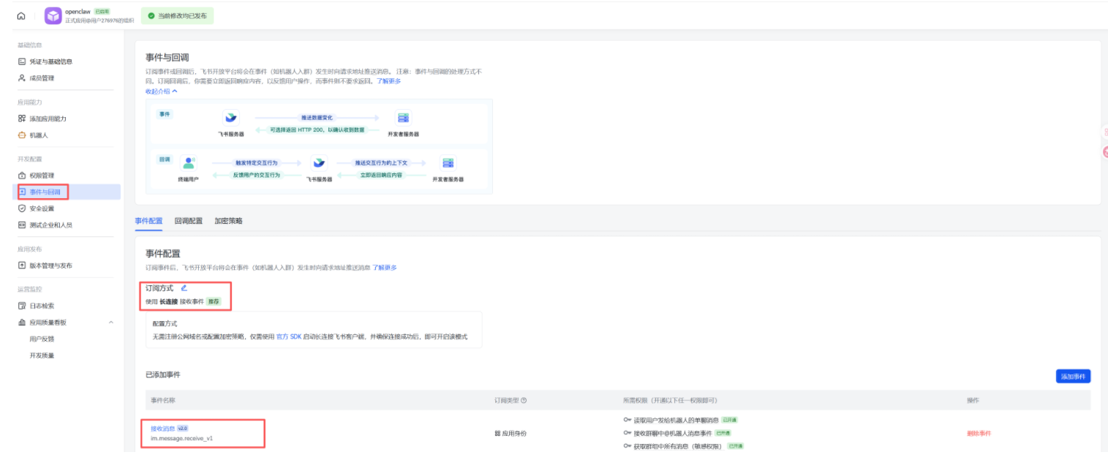Switch to the 加密策略 tab
This screenshot has width=1108, height=463.
(x=228, y=220)
